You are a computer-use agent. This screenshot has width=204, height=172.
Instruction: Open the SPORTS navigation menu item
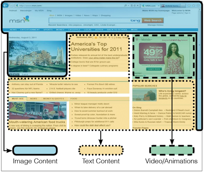coord(48,30)
